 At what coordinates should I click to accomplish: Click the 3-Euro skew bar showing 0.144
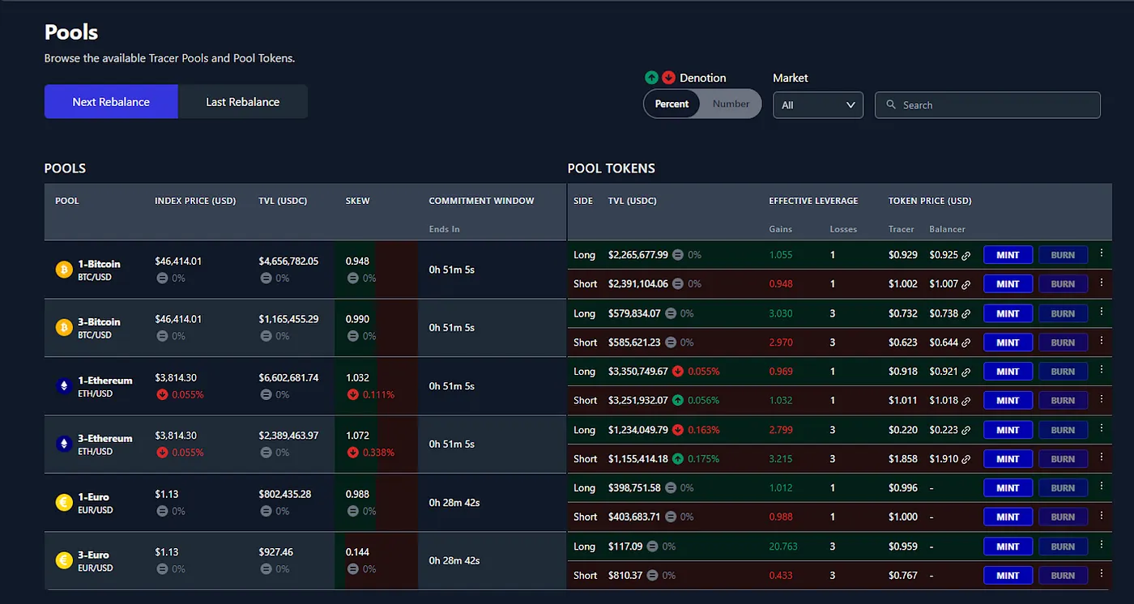(376, 560)
